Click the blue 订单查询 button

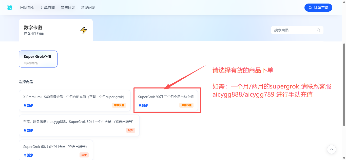pyautogui.click(x=318, y=8)
